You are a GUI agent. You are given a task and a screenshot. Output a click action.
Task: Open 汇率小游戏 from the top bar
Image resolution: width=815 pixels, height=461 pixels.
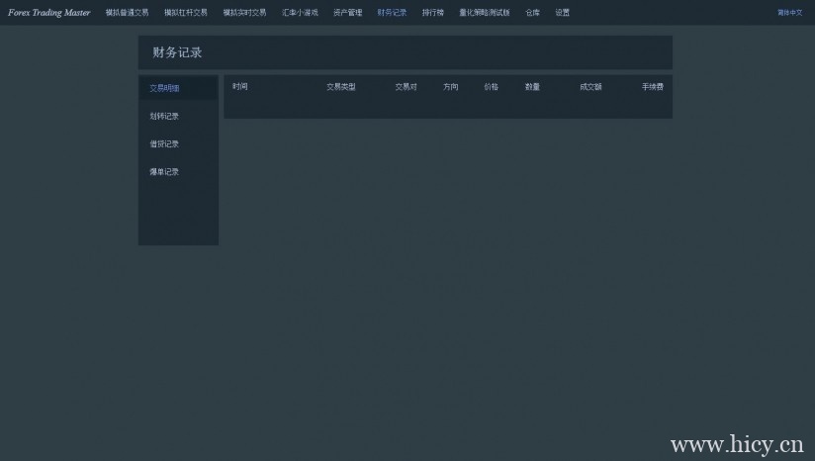(x=300, y=13)
